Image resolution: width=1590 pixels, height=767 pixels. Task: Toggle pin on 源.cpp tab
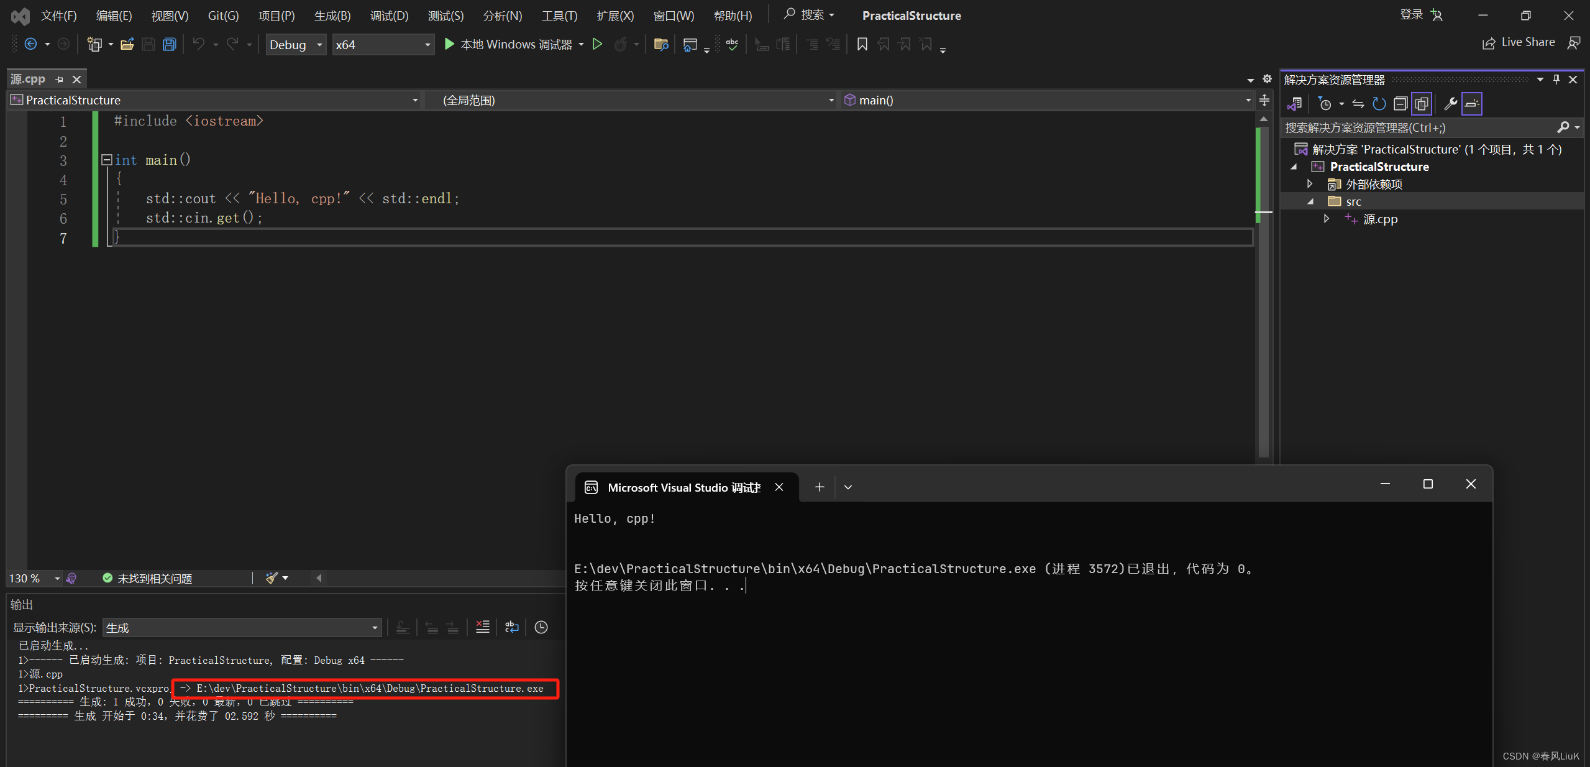60,80
